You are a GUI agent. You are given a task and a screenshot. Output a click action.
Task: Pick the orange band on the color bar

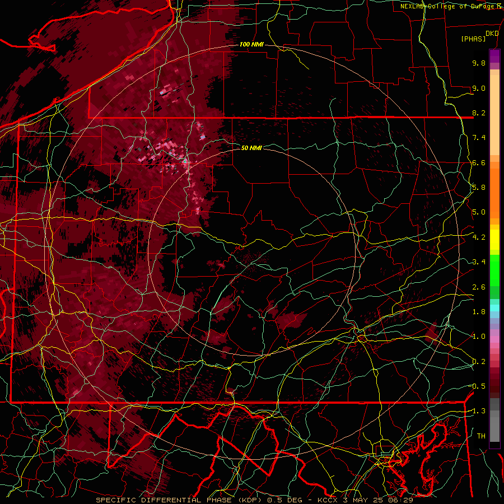coord(494,193)
